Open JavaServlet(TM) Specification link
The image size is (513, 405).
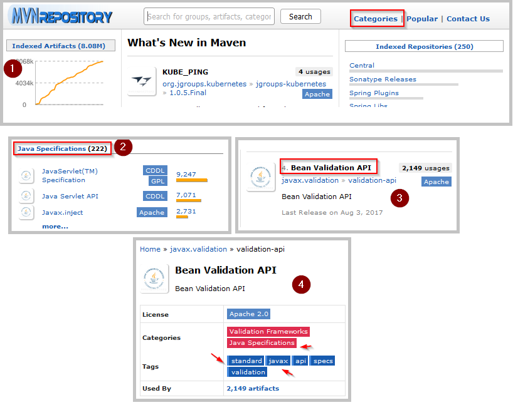pyautogui.click(x=70, y=176)
